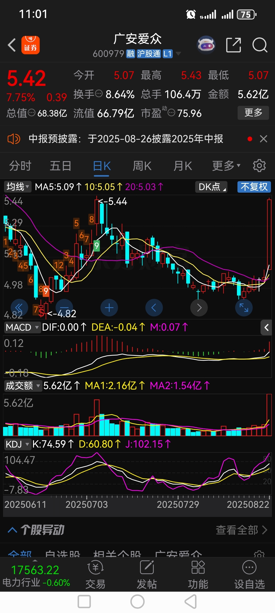Tap the tall red latest candlestick
Viewport: 275px width, 613px height.
coord(269,234)
